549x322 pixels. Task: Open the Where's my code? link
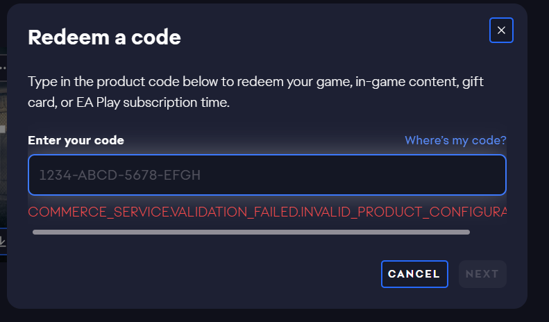click(455, 140)
